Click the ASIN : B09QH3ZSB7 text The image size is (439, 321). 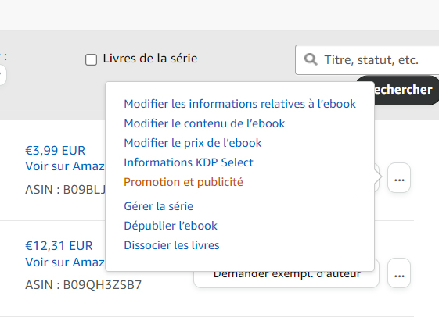point(84,285)
